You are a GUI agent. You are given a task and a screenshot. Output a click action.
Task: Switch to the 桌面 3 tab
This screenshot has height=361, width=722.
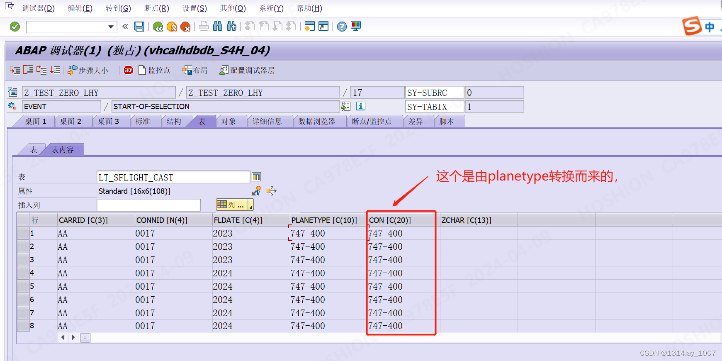point(108,121)
